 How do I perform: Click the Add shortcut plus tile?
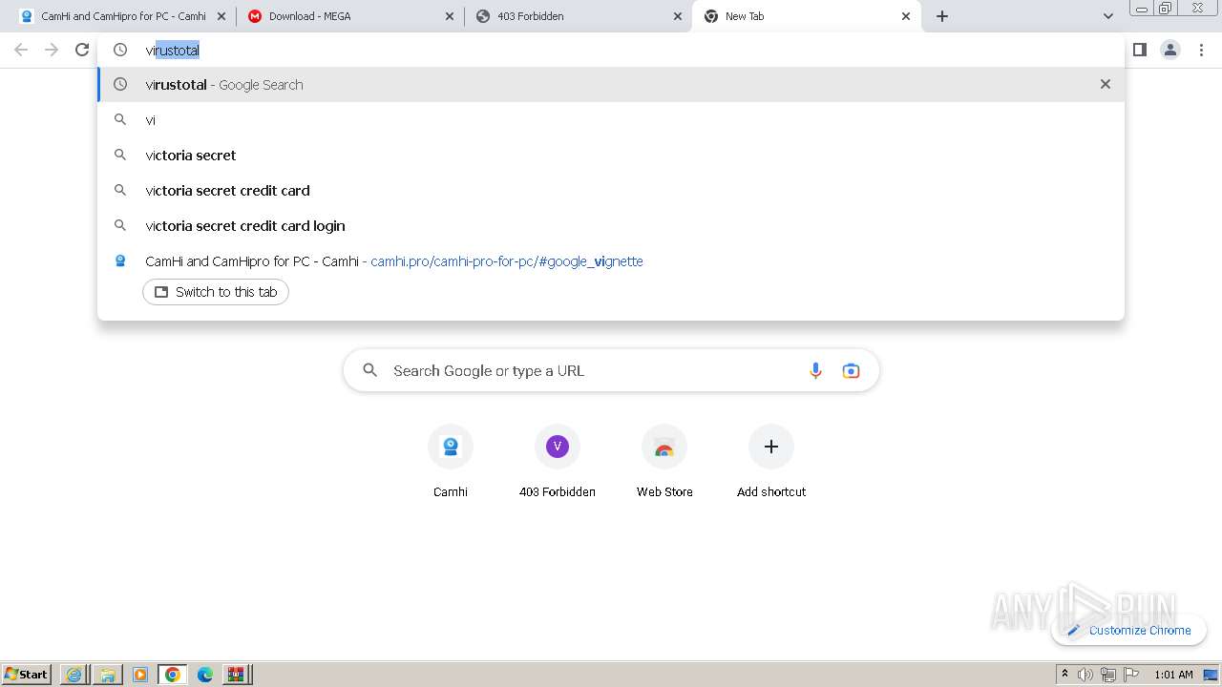tap(771, 462)
